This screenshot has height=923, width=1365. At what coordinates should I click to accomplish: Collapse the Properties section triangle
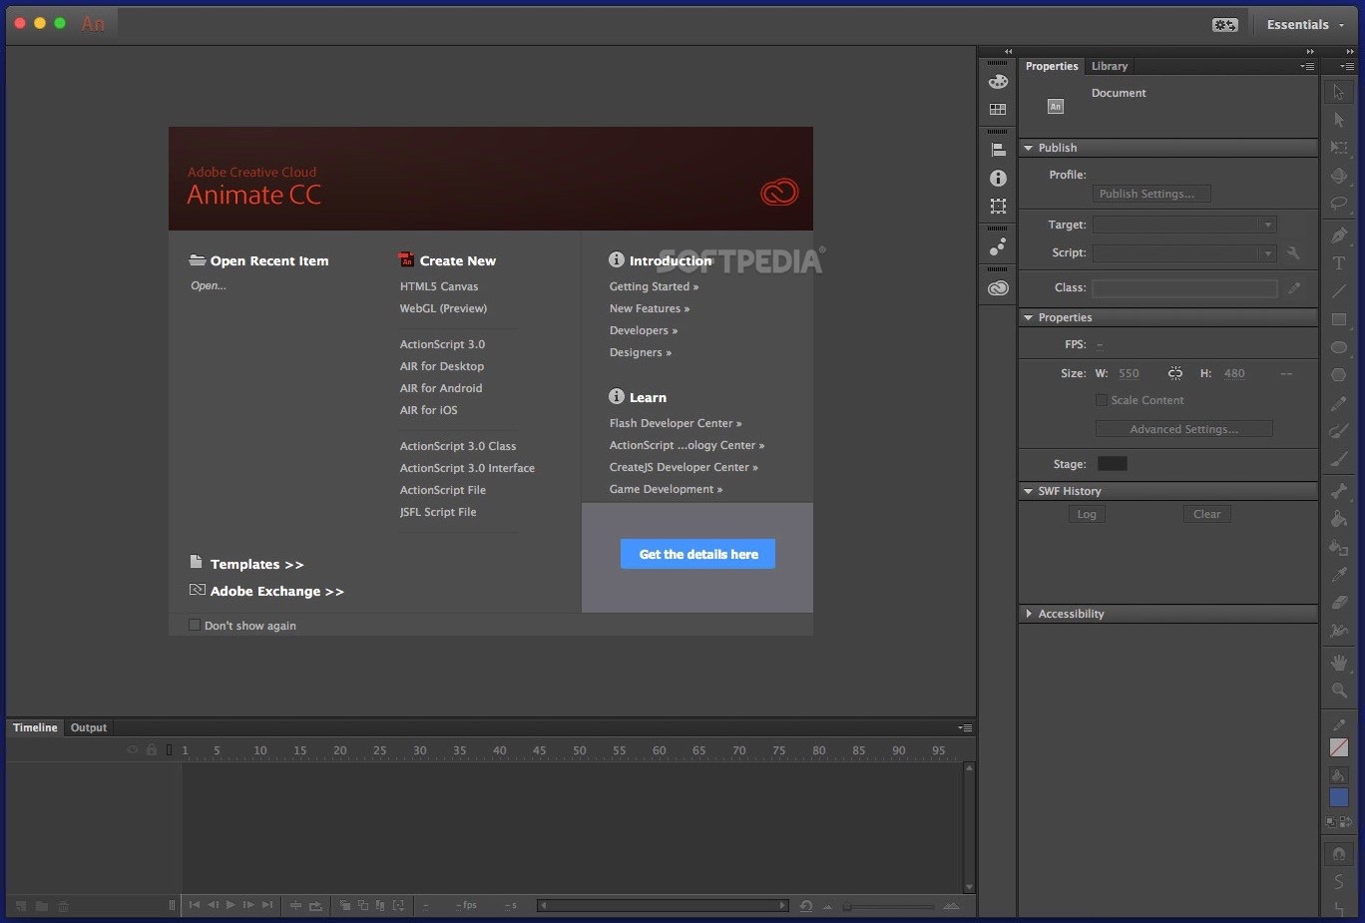point(1029,317)
